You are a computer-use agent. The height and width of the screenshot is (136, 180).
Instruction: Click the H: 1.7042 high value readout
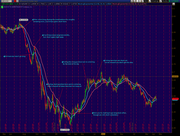pos(41,4)
